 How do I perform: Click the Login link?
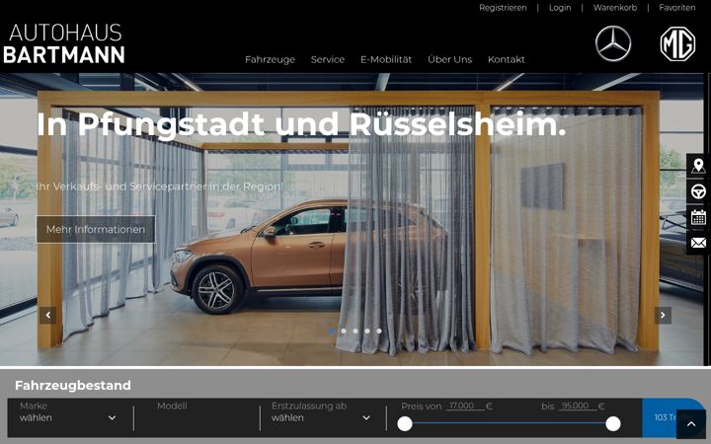(x=560, y=8)
